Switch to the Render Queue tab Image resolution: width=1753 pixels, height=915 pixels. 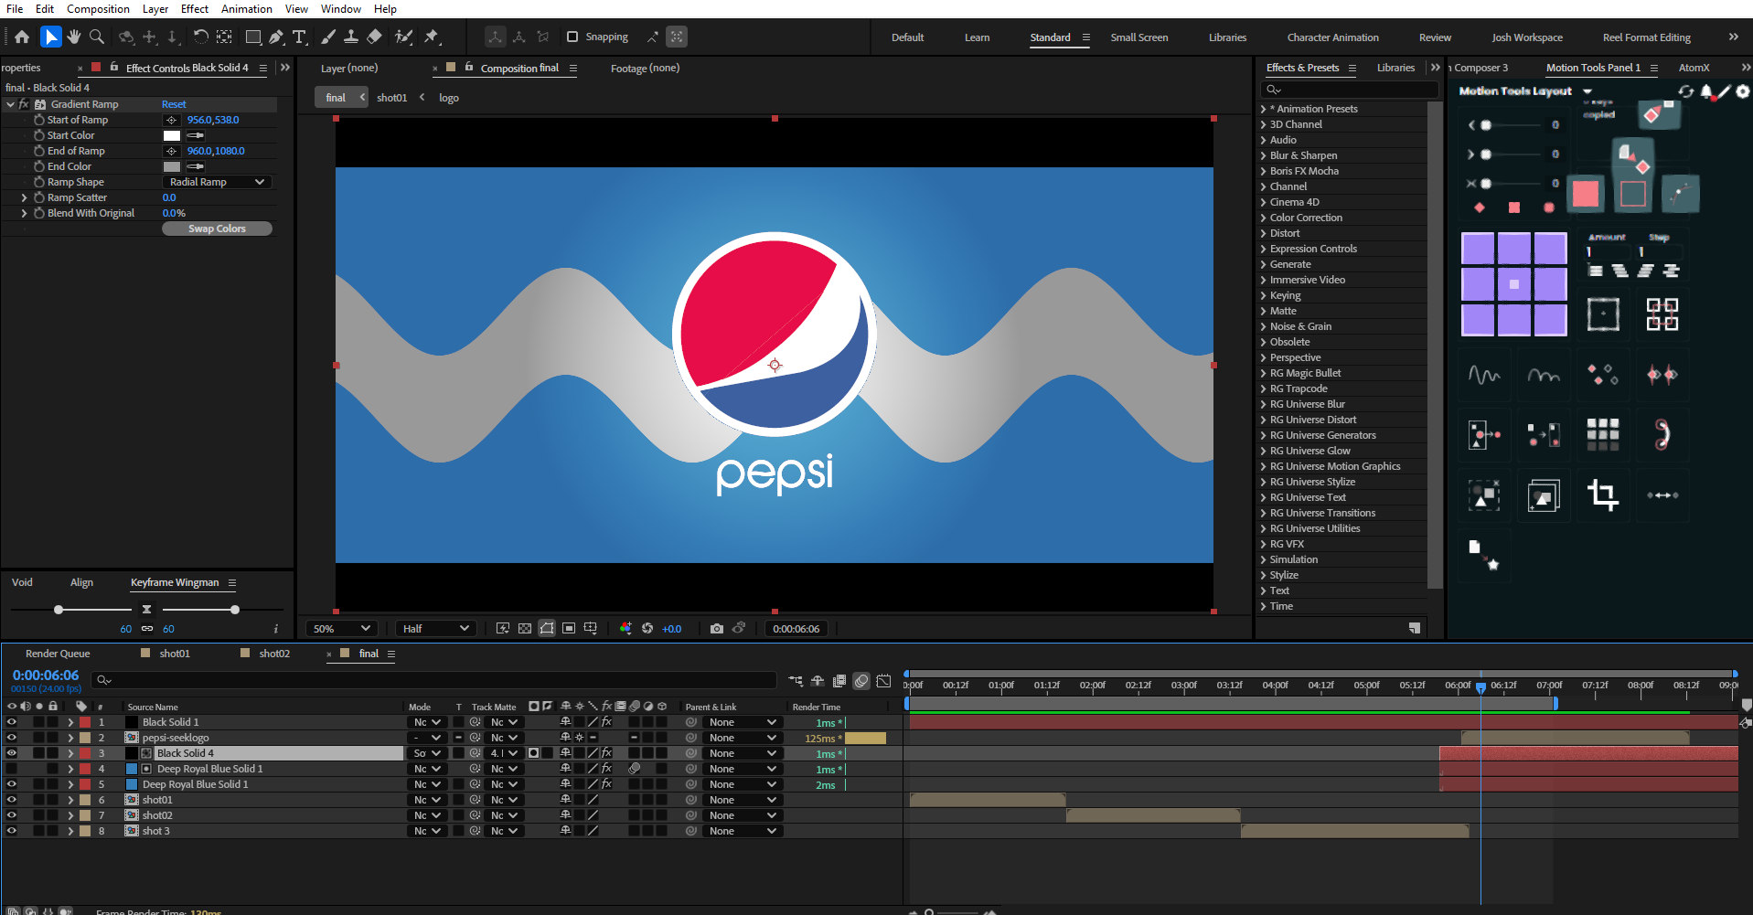point(58,654)
